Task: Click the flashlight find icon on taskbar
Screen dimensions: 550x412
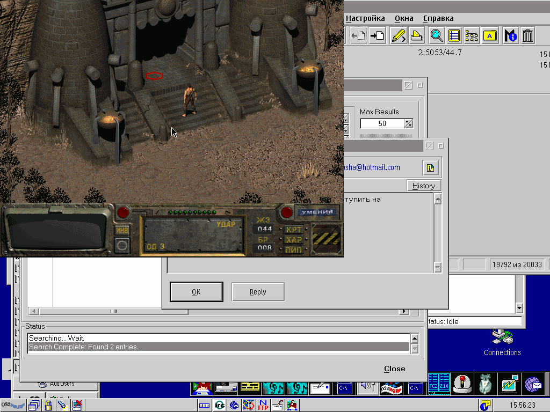Action: click(x=62, y=406)
